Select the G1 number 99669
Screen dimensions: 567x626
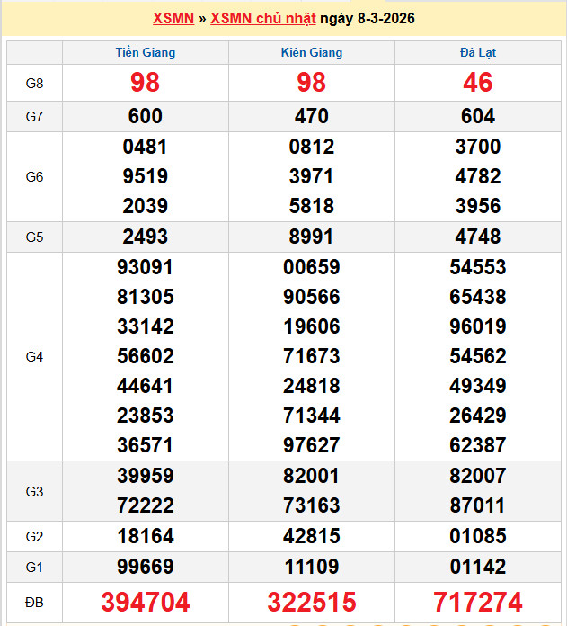[146, 567]
